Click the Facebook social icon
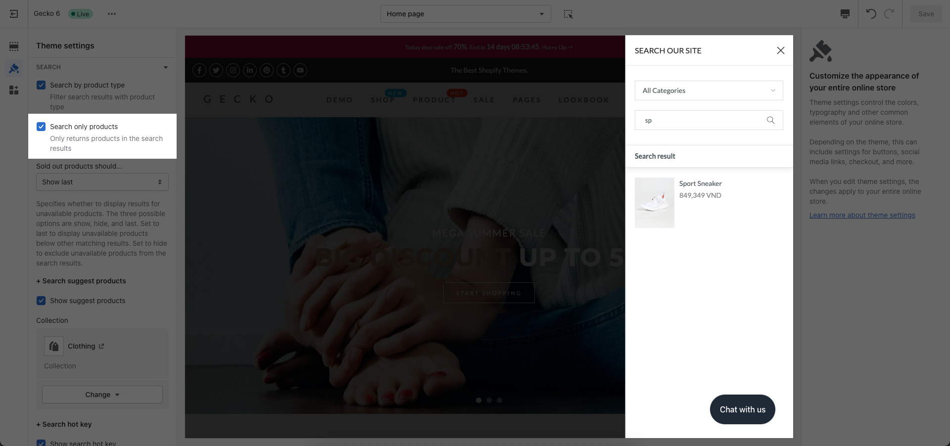This screenshot has height=446, width=950. (x=199, y=70)
